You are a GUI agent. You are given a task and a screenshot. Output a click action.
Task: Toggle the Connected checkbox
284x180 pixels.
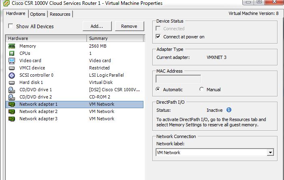(158, 28)
